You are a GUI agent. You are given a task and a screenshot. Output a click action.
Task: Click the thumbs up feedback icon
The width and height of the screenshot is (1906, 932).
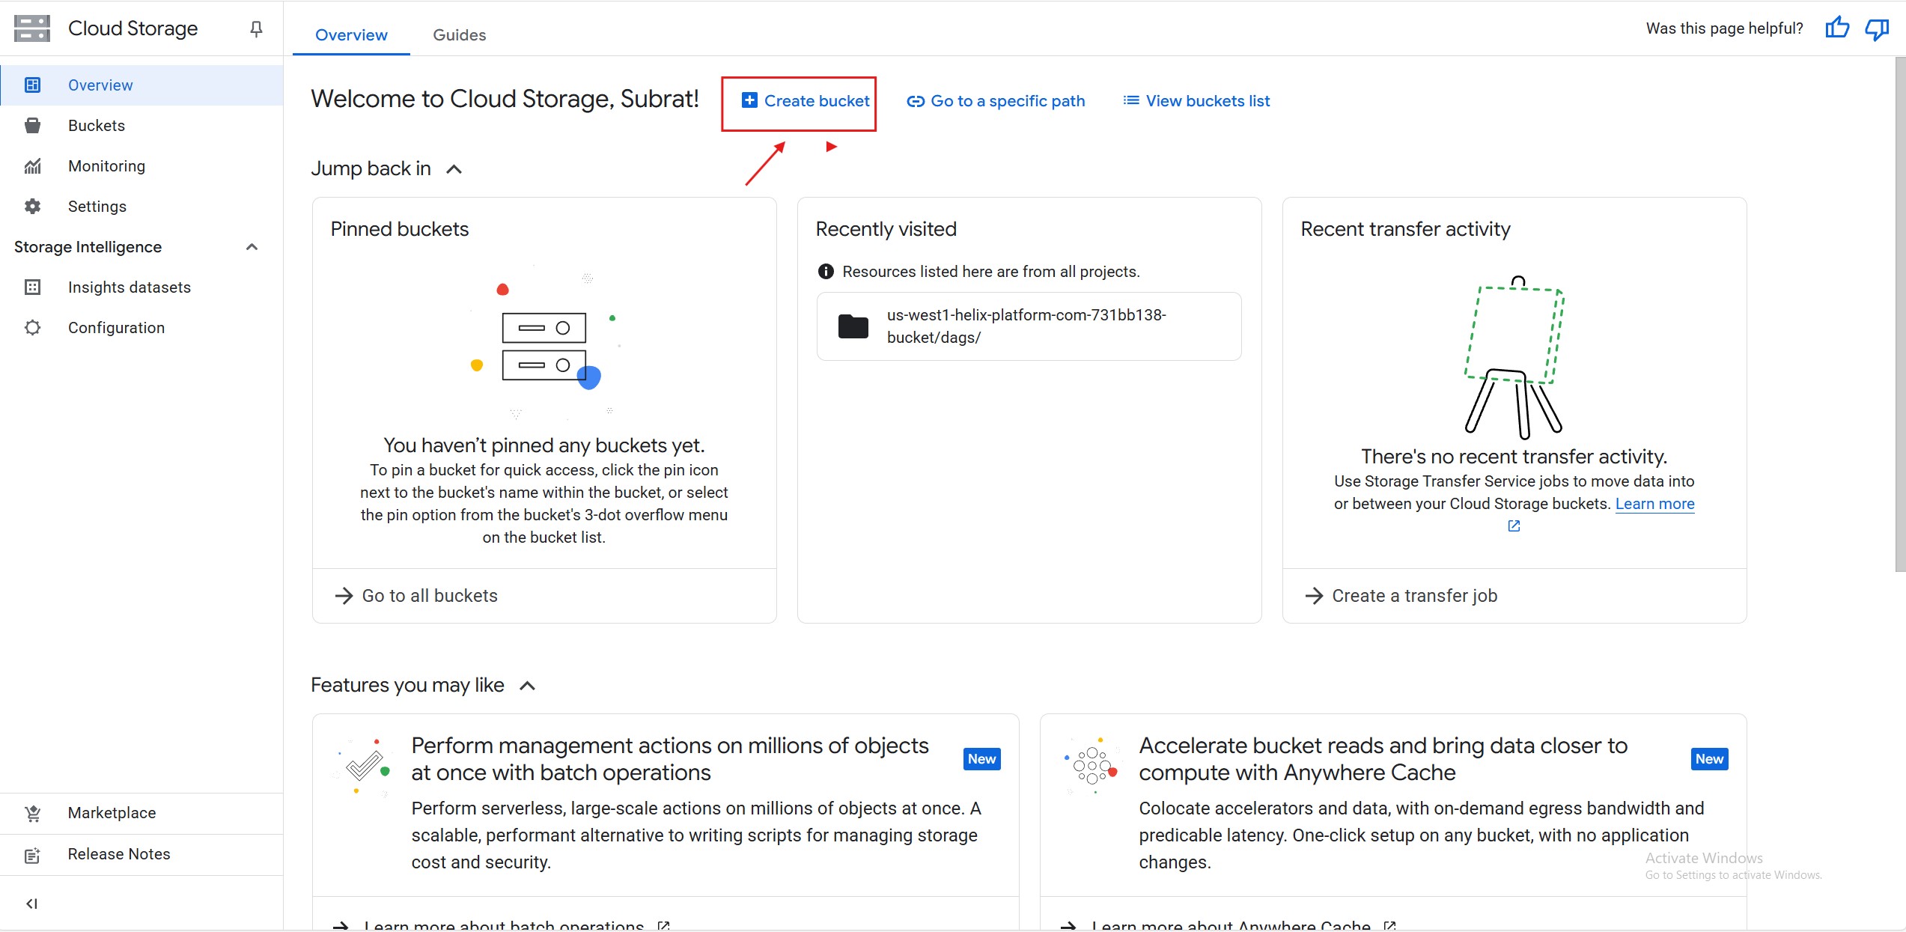1836,28
